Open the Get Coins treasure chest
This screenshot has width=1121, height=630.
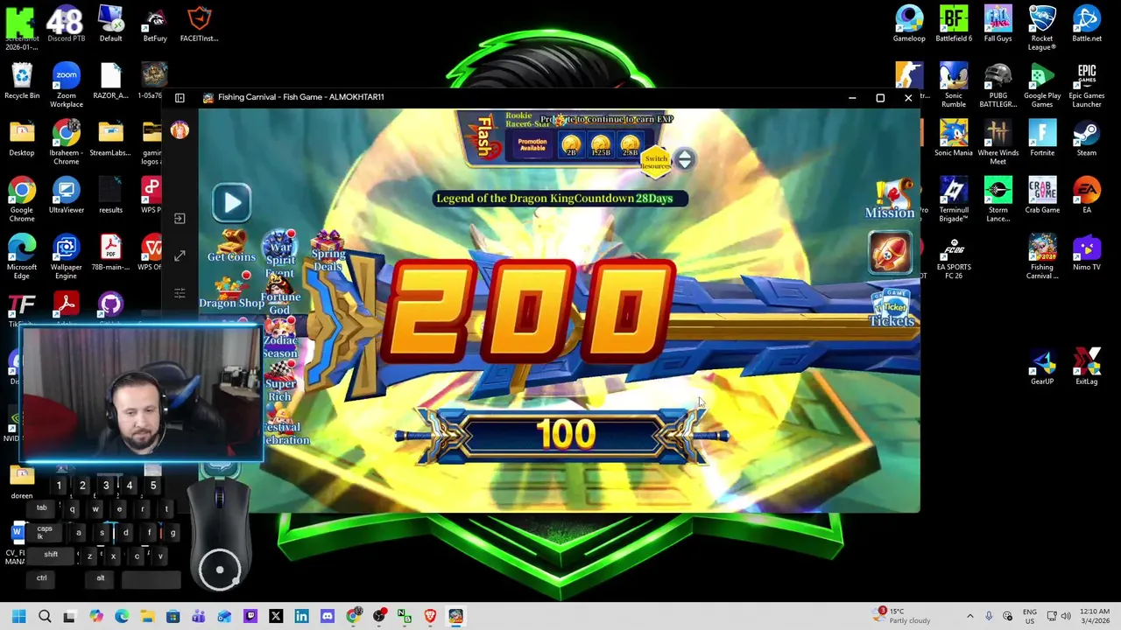point(231,246)
